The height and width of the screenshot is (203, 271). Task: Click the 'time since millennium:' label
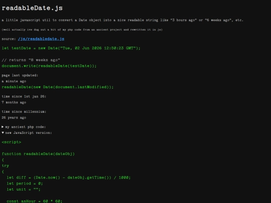[24, 112]
